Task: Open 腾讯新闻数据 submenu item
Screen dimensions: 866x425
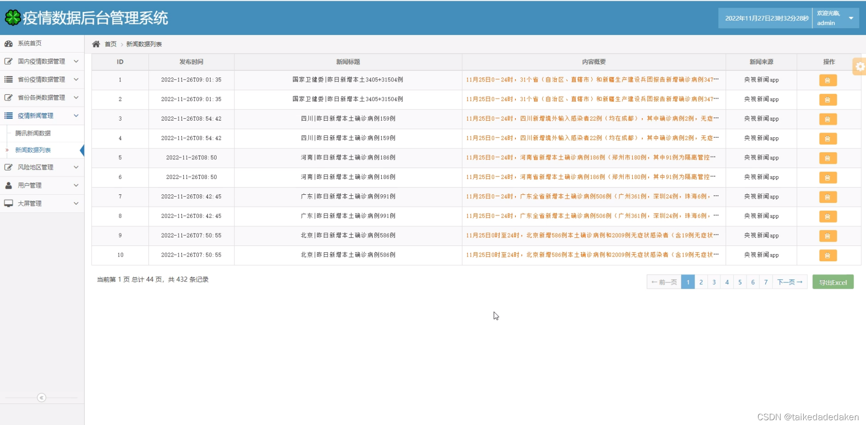Action: (33, 134)
